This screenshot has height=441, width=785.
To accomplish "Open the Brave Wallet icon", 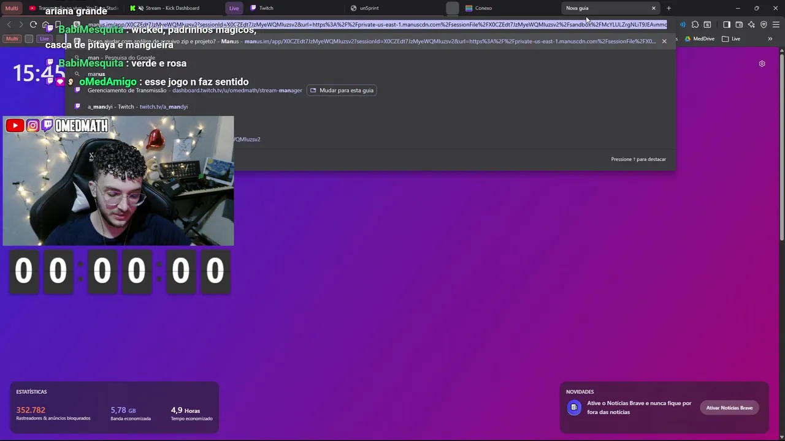I will click(739, 24).
